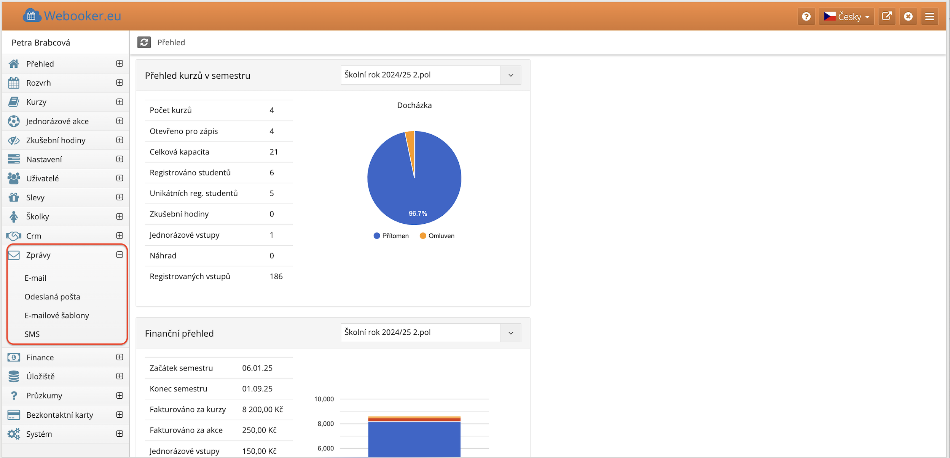Click the logout X icon in header
This screenshot has height=458, width=950.
point(908,16)
